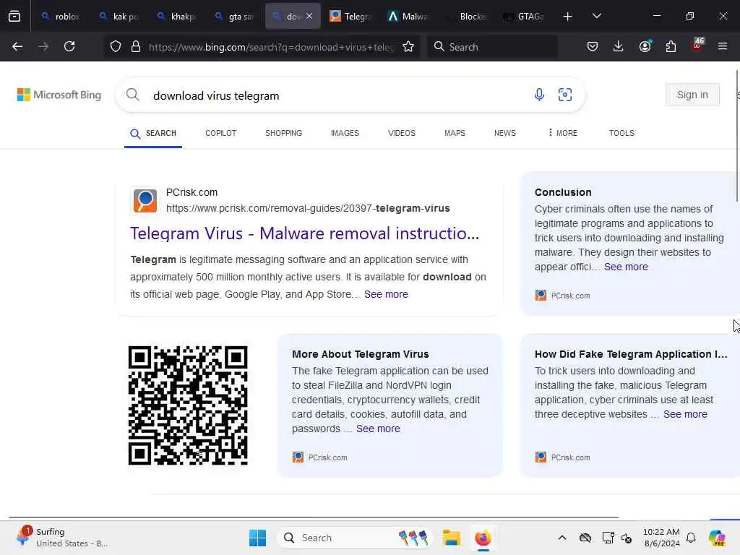This screenshot has height=555, width=740.
Task: Click page vertical scrollbar thumb
Action: tap(737, 136)
